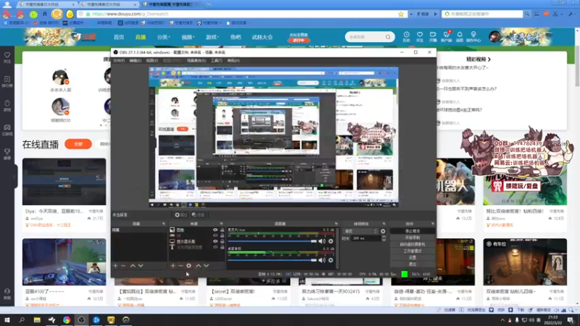Add a new source with the sources plus icon
The image size is (580, 326).
click(x=173, y=265)
